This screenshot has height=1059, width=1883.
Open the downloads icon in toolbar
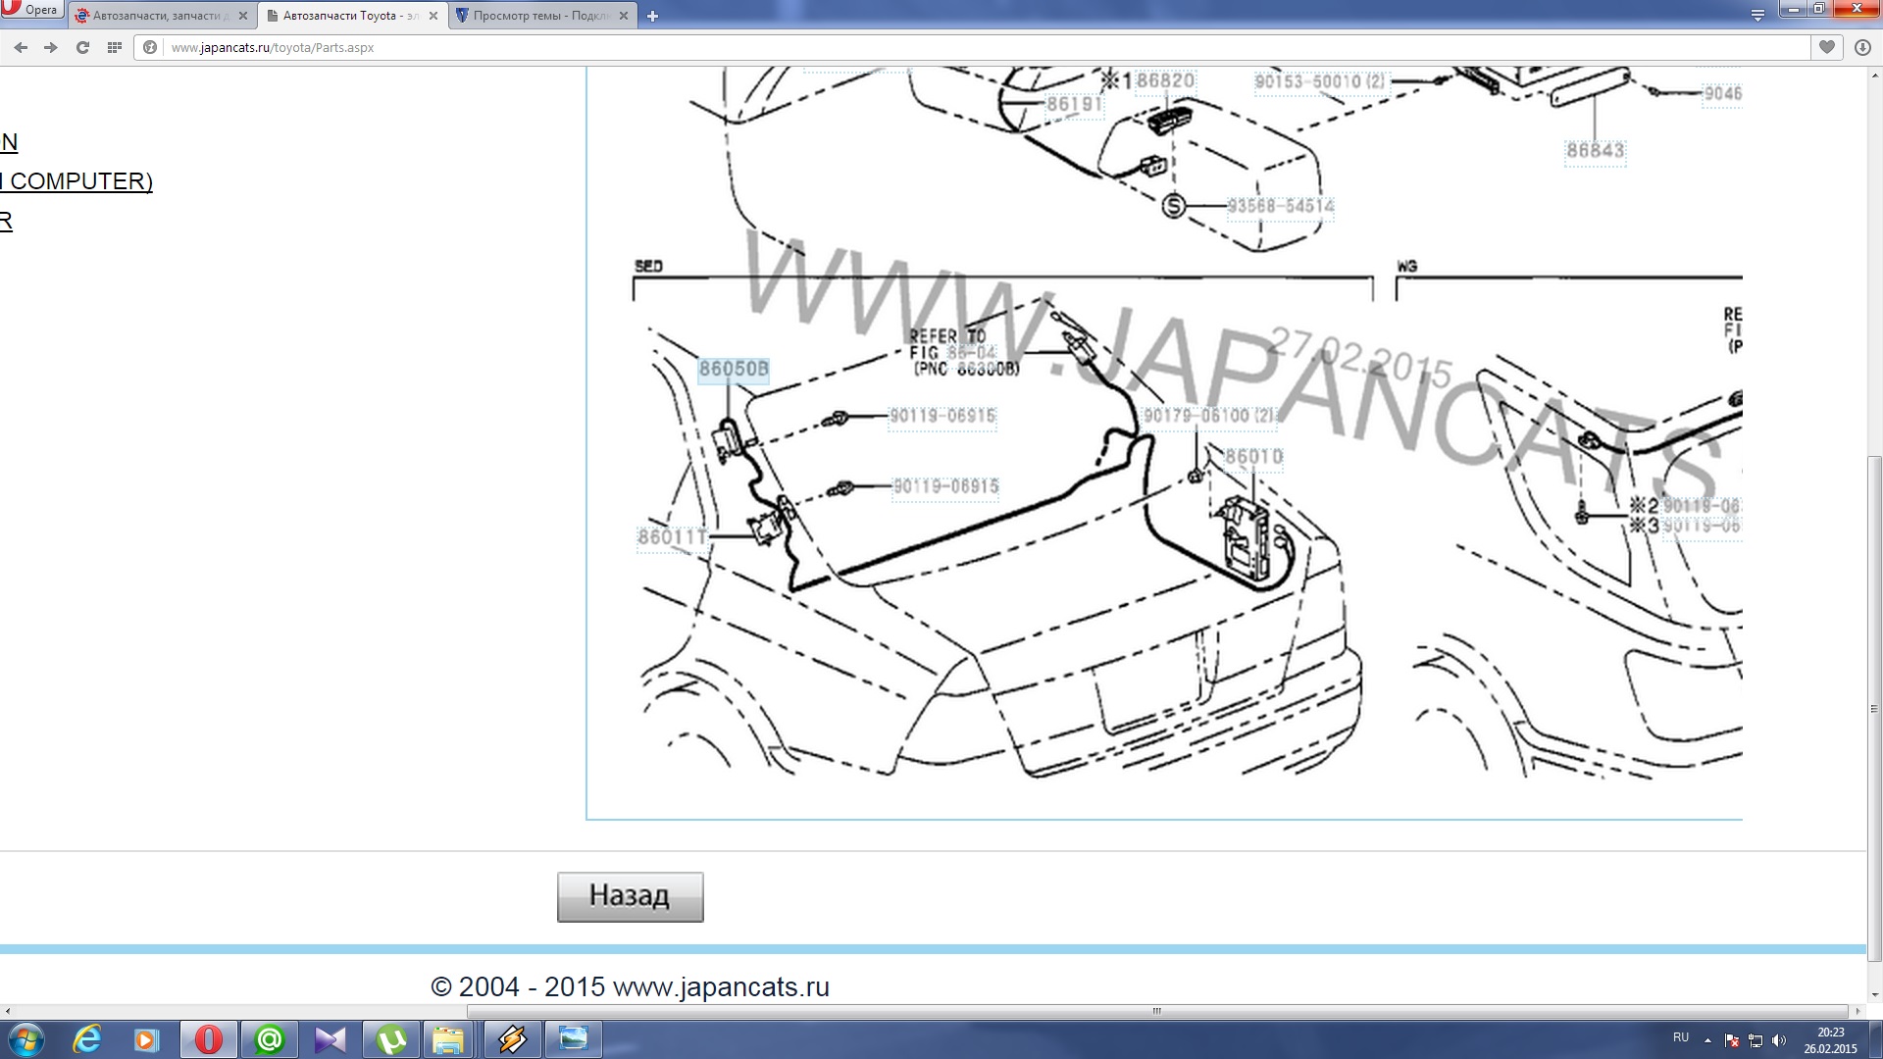click(x=1862, y=47)
